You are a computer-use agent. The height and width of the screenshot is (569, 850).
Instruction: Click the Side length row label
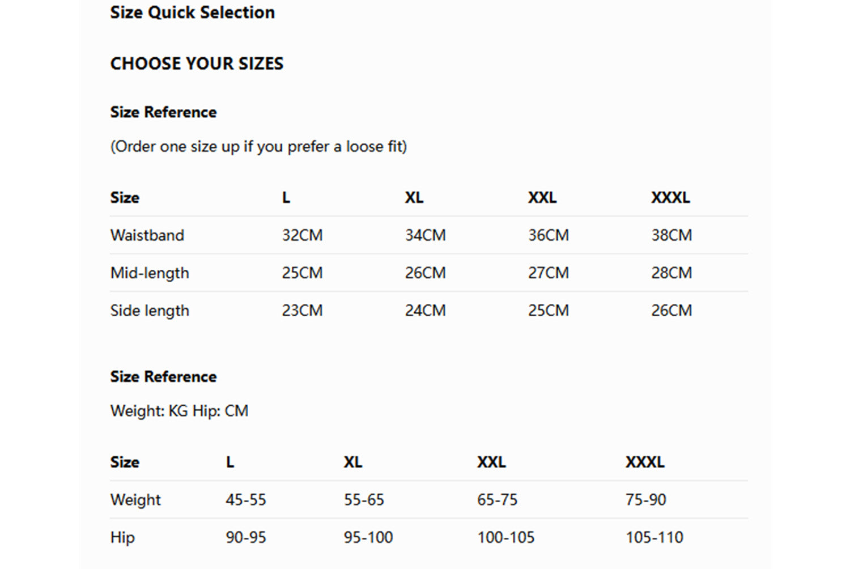point(150,311)
